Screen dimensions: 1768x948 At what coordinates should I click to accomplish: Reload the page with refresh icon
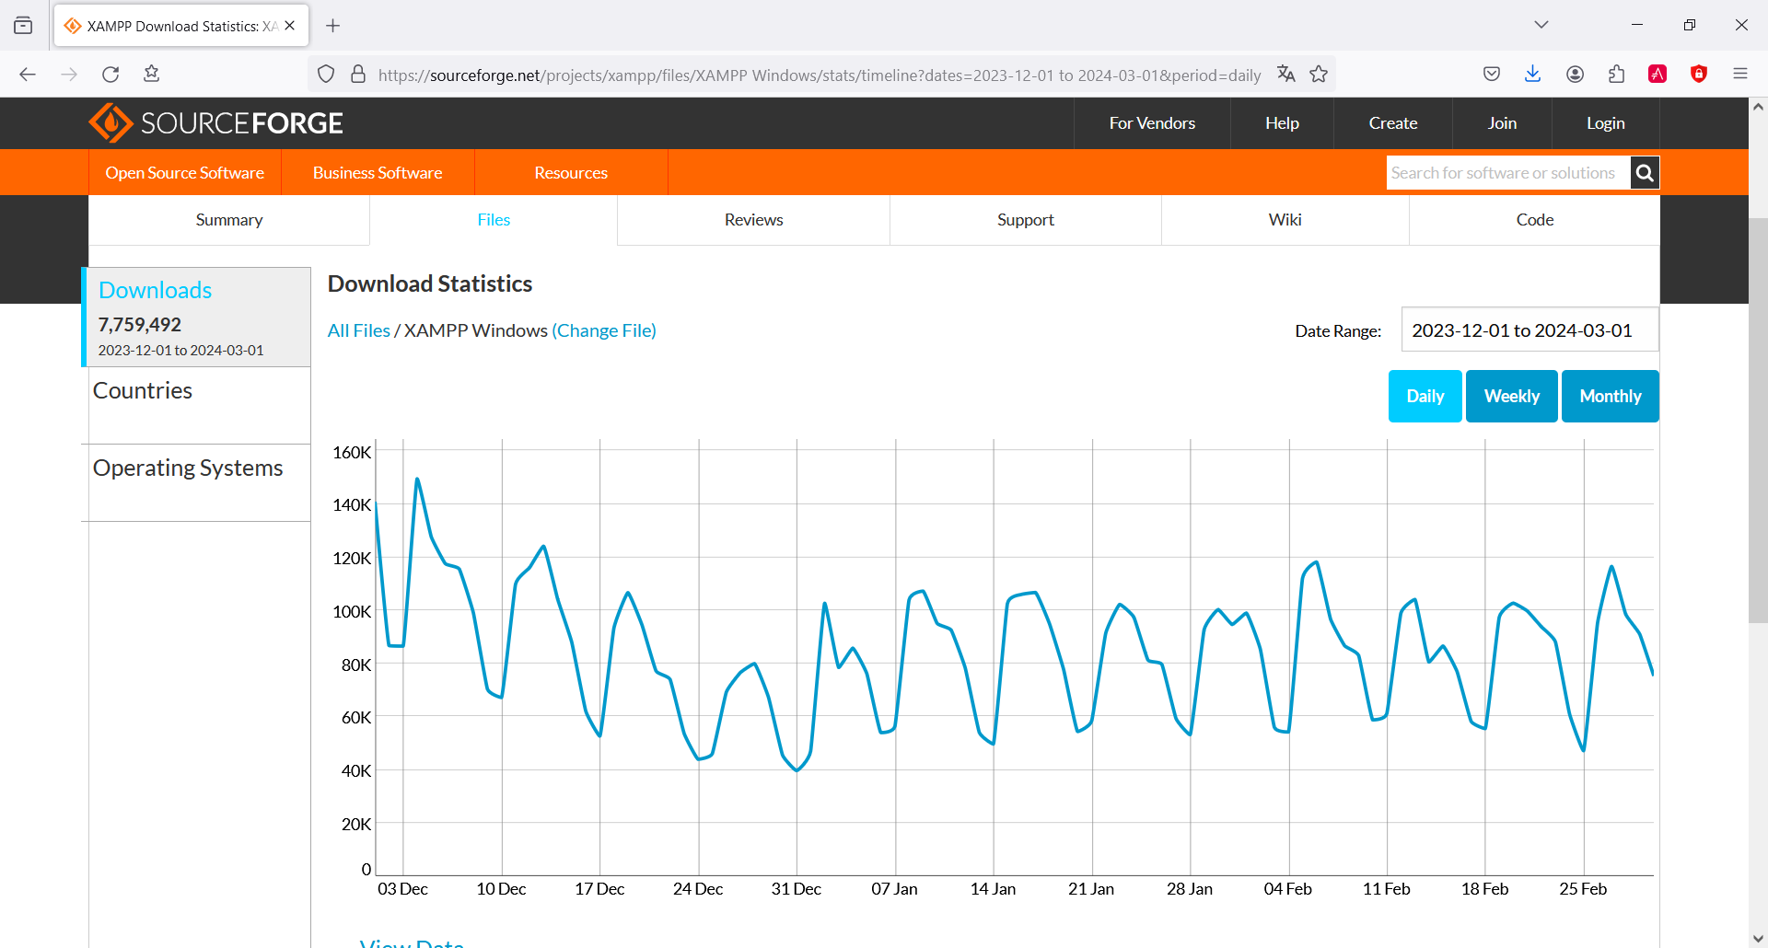[110, 75]
